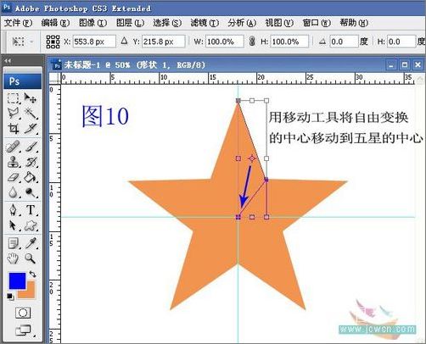The width and height of the screenshot is (426, 344).
Task: Select the Hand tool
Action: coord(13,258)
